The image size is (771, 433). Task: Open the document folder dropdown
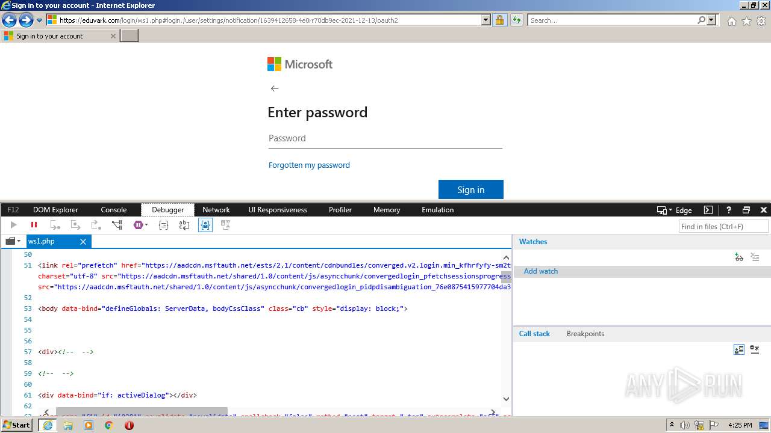point(13,241)
